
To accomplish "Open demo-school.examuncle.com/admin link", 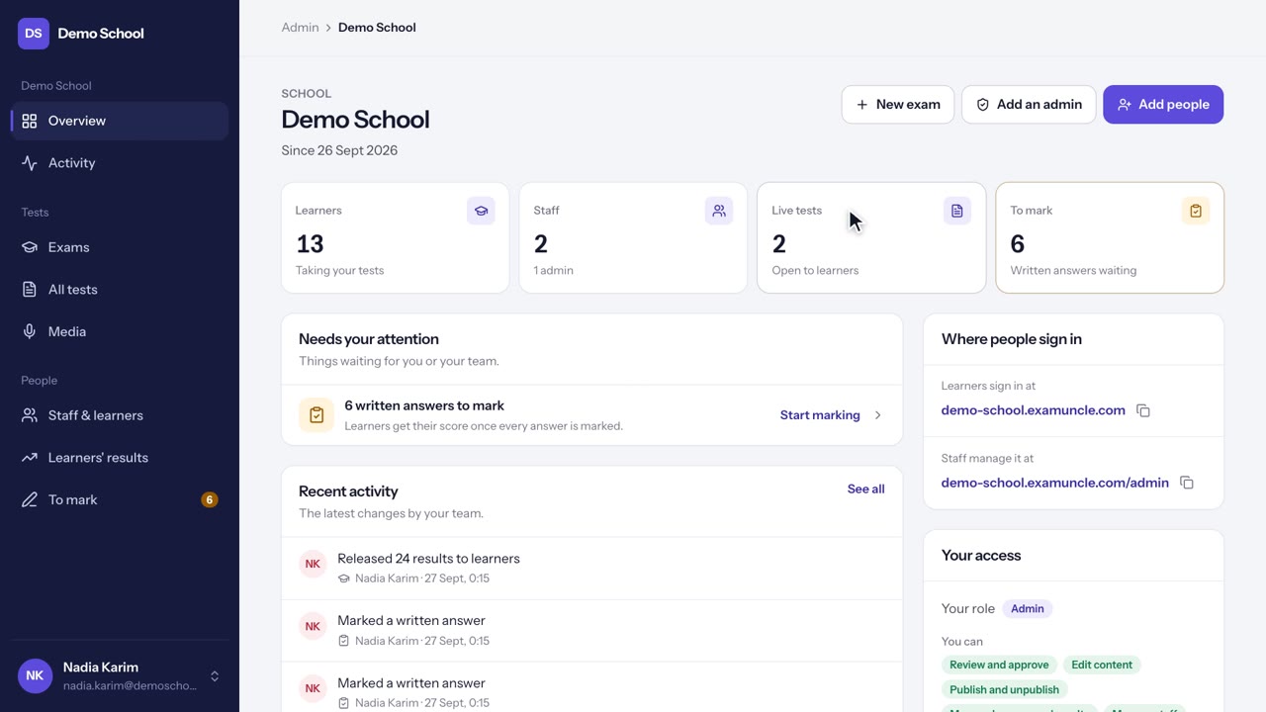I will (1055, 483).
